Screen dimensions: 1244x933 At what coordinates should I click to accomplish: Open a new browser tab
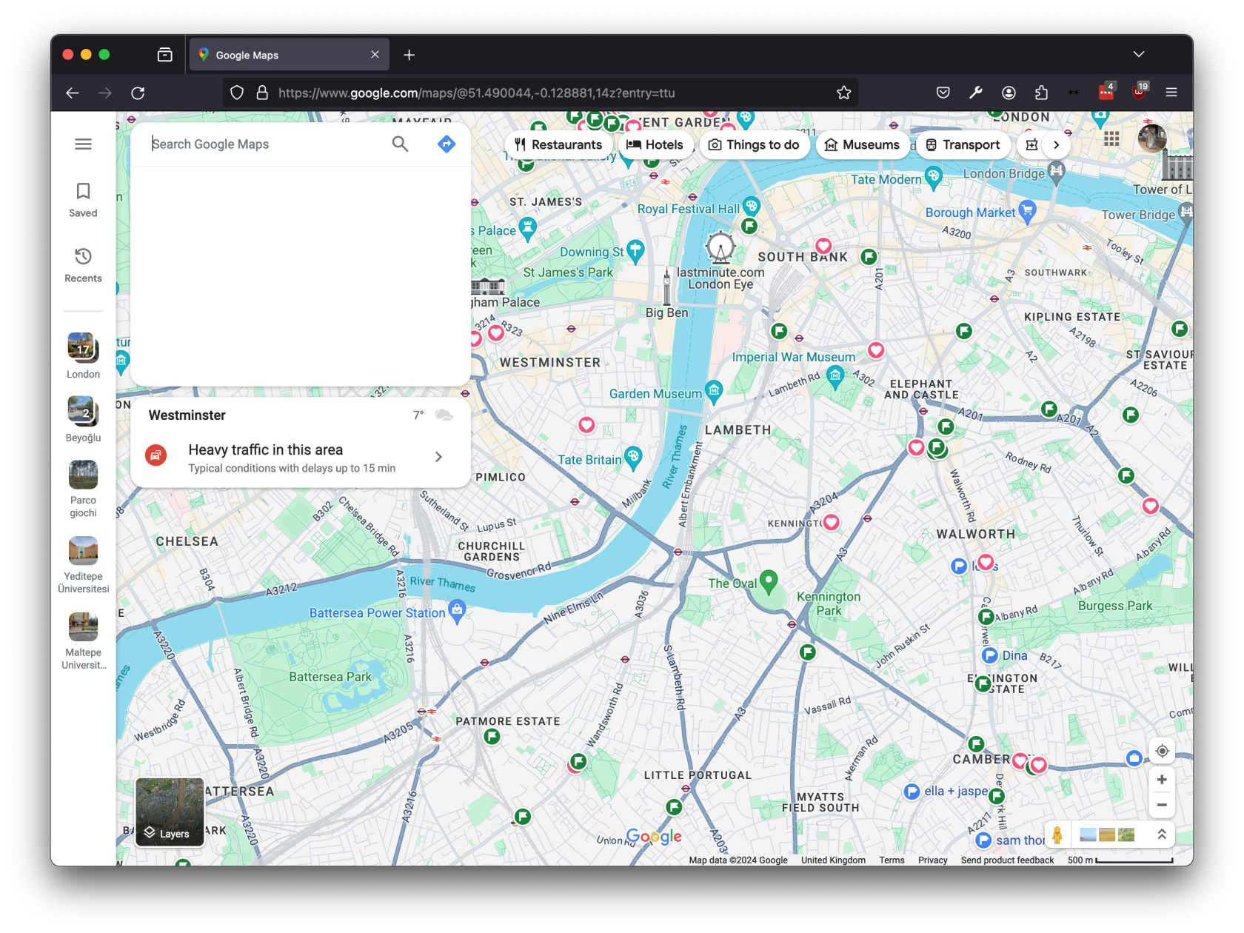(409, 55)
